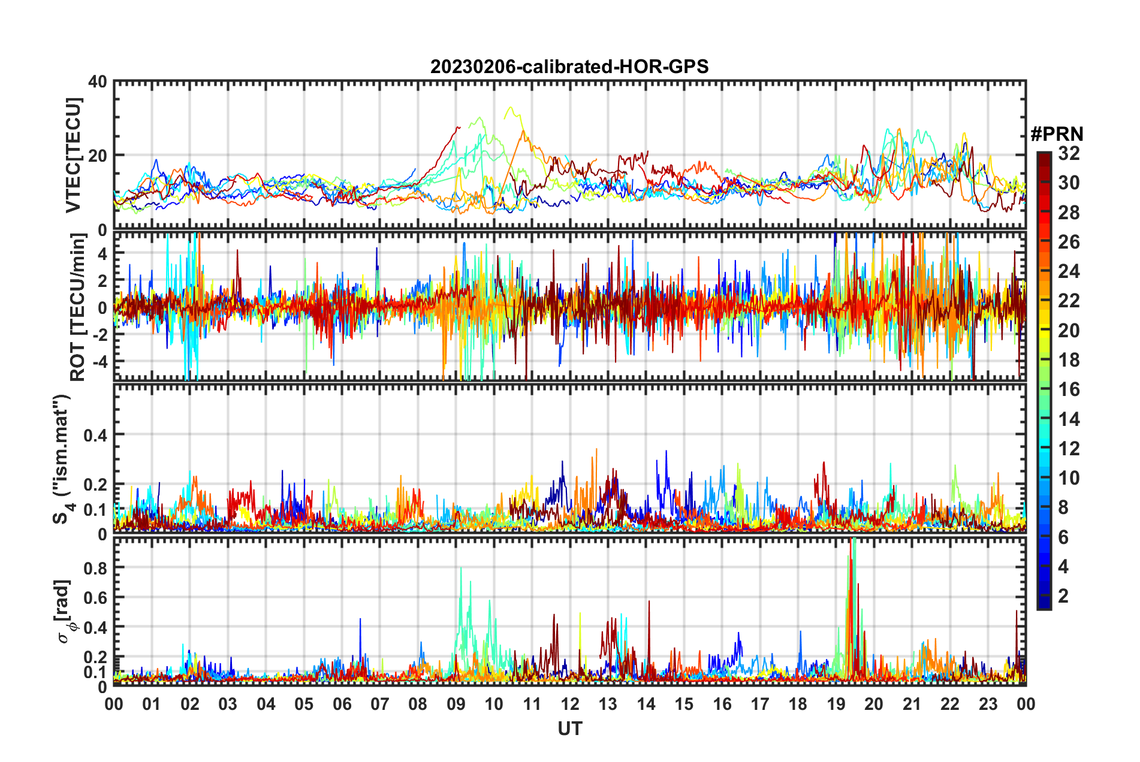Image resolution: width=1140 pixels, height=762 pixels.
Task: Select the ROT [TECU/min] y-axis label
Action: pos(77,307)
